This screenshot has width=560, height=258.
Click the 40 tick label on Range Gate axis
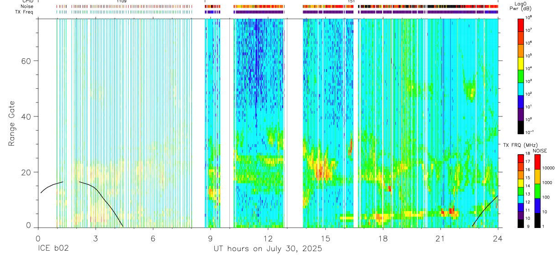pos(27,116)
